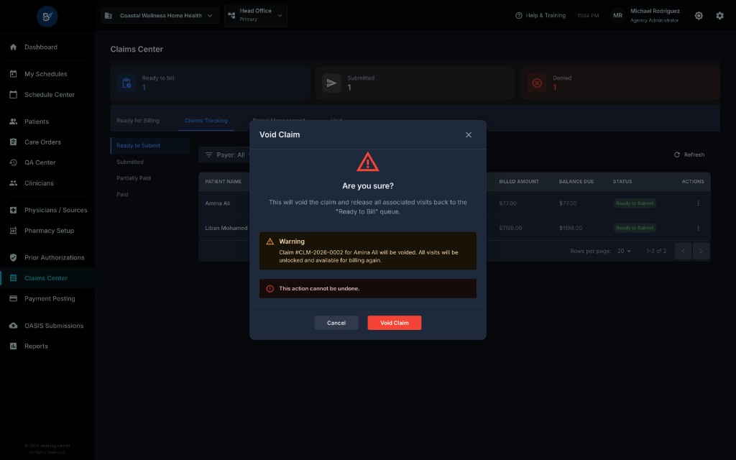Click Liban Mohamed patient name
The height and width of the screenshot is (460, 736).
point(226,228)
